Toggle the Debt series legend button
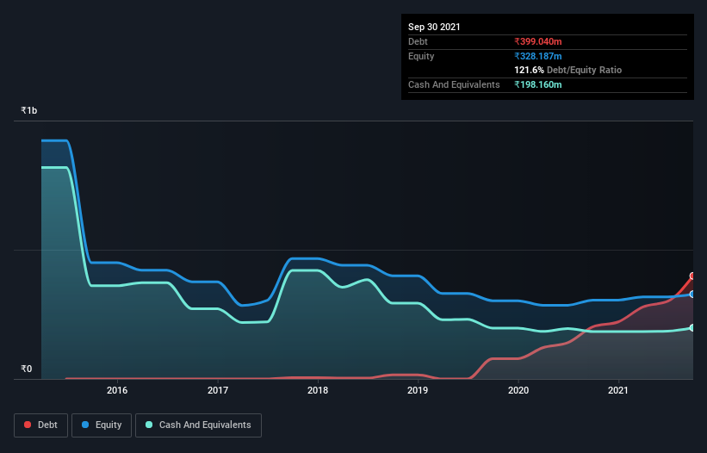The width and height of the screenshot is (707, 453). (x=41, y=425)
